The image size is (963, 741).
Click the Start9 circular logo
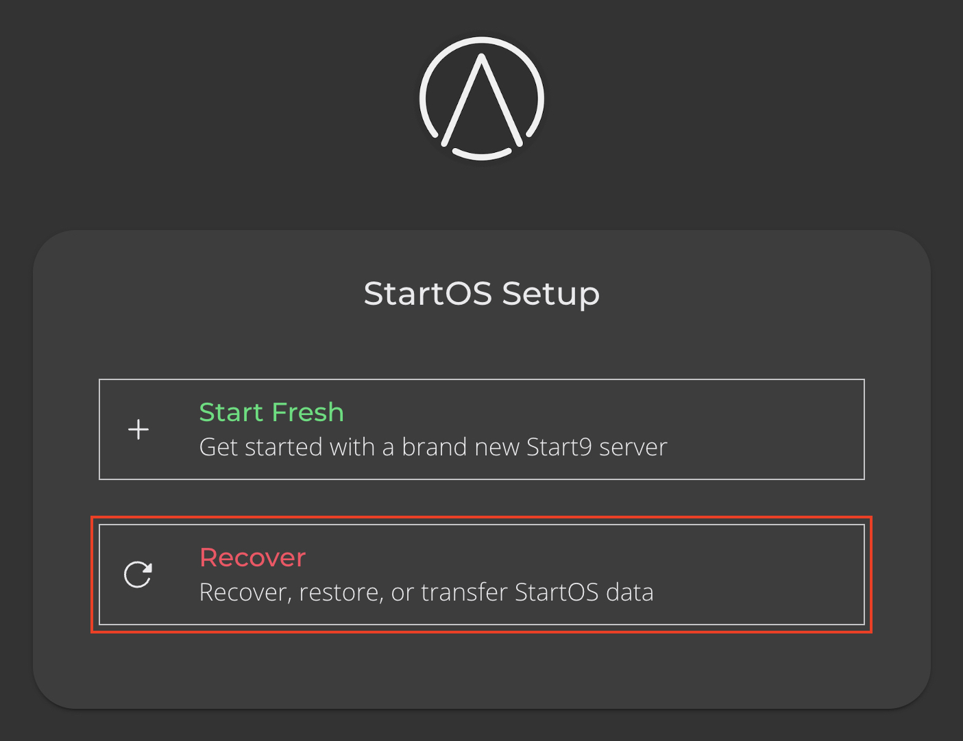click(482, 99)
